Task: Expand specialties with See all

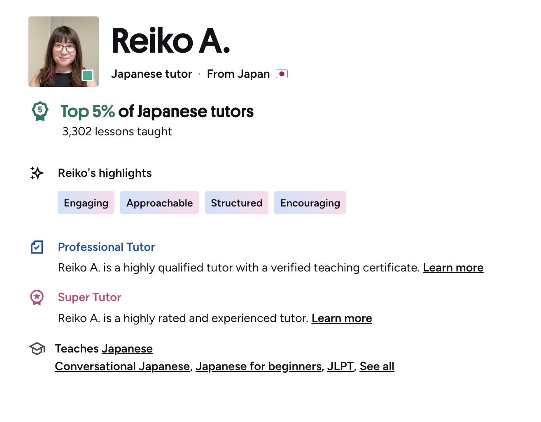Action: [x=377, y=366]
